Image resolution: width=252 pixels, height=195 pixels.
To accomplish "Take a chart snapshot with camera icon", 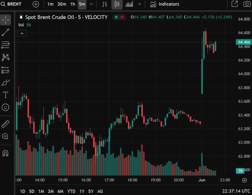I will [x=247, y=4].
